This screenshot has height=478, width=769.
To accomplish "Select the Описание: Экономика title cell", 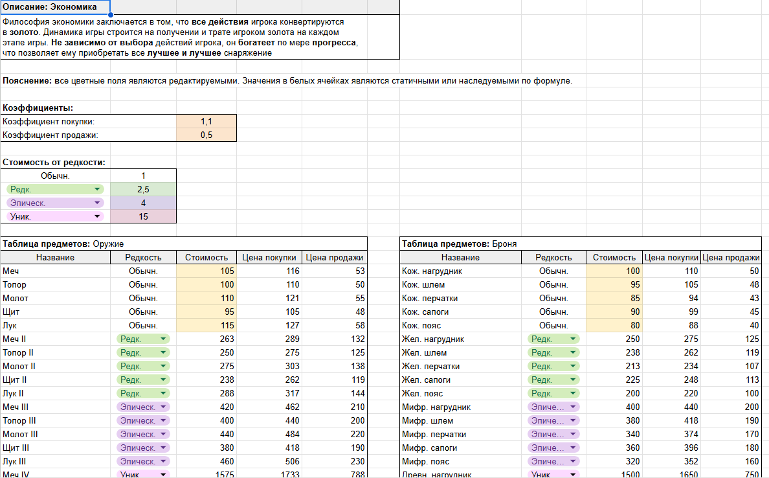I will pos(55,7).
